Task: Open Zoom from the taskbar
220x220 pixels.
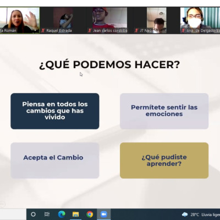Action: click(104, 214)
